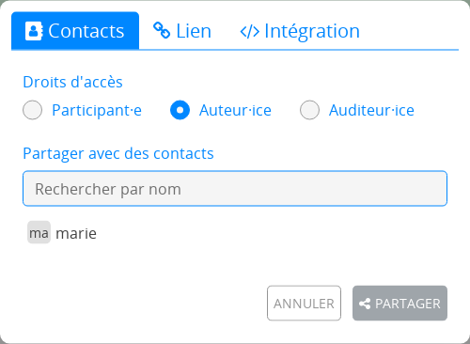
Task: Click the code brackets icon beside Intégration
Action: (x=250, y=31)
